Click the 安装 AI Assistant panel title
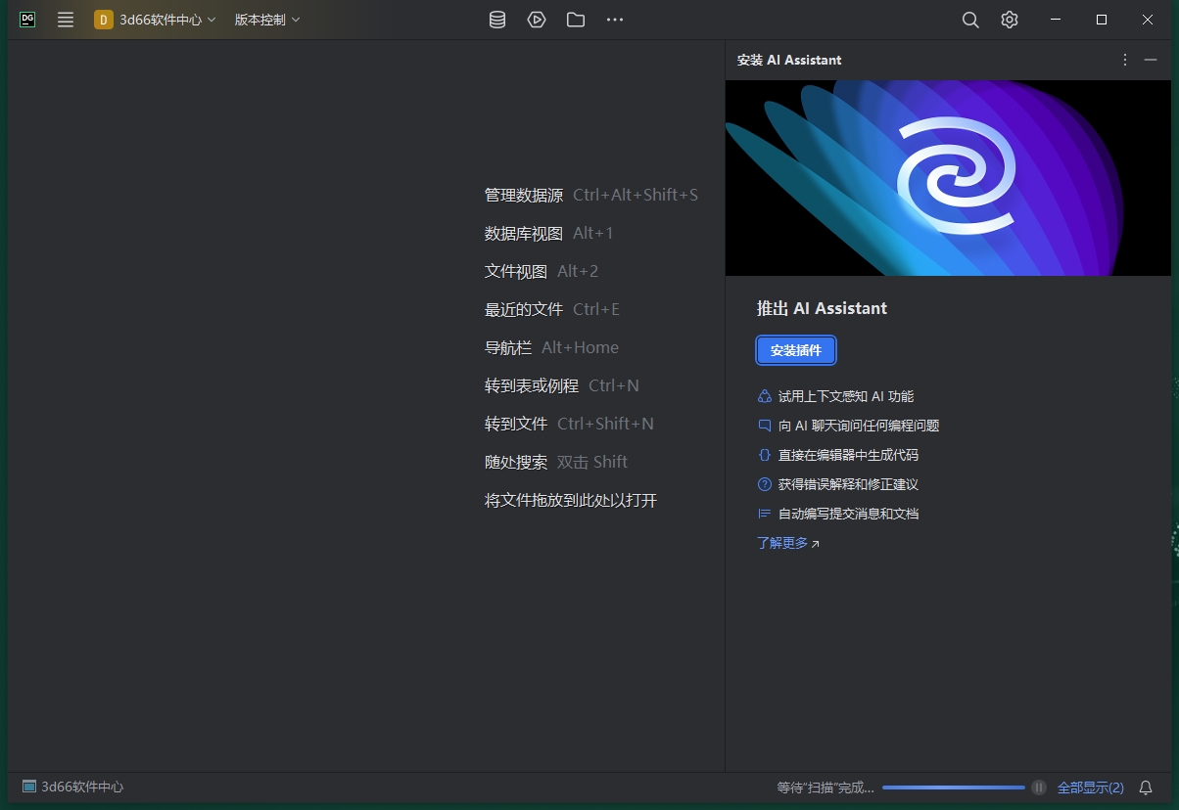The width and height of the screenshot is (1179, 810). 789,60
